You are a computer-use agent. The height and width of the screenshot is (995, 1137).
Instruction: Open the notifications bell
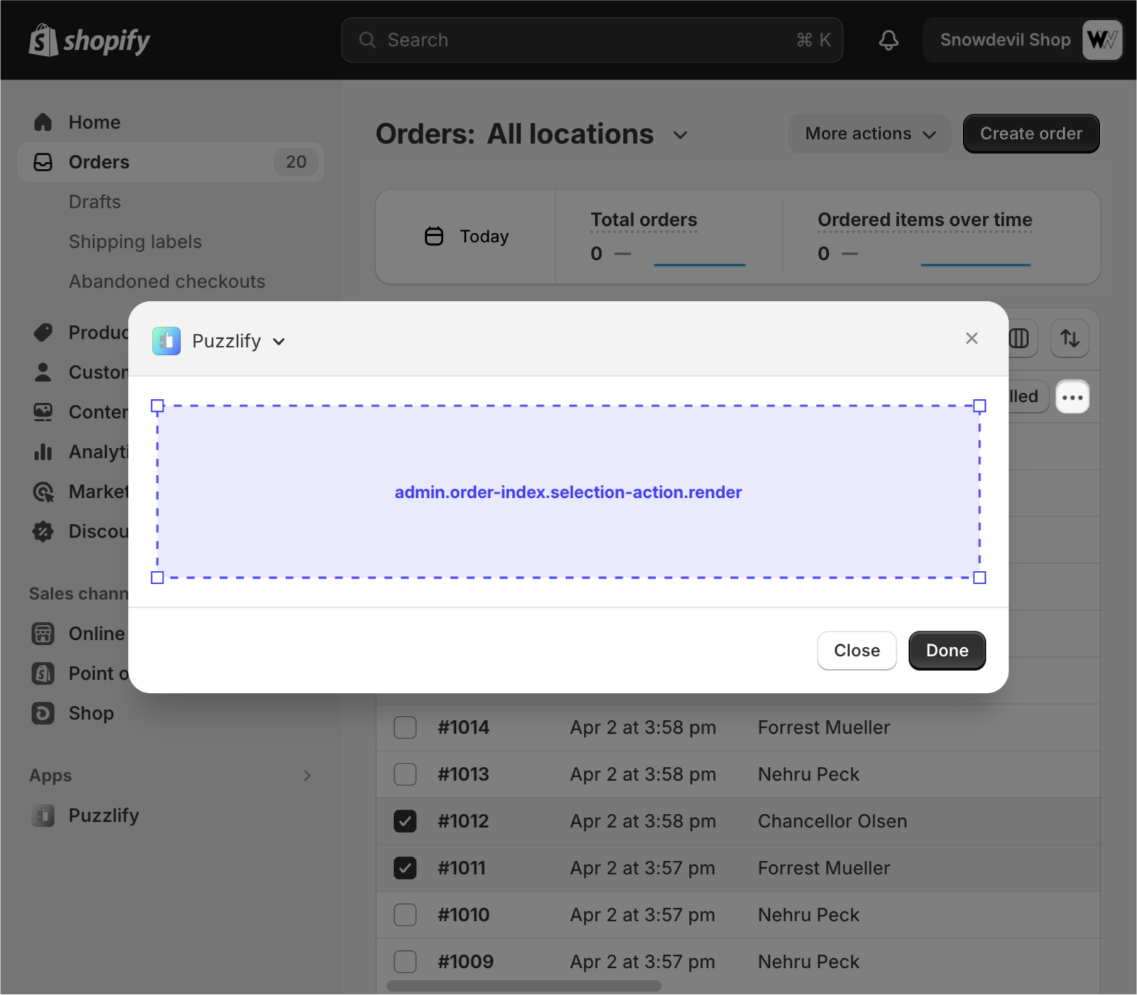coord(888,40)
